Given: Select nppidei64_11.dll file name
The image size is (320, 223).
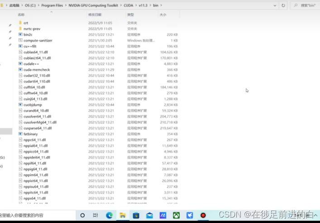Looking at the screenshot, I should click(x=37, y=157).
